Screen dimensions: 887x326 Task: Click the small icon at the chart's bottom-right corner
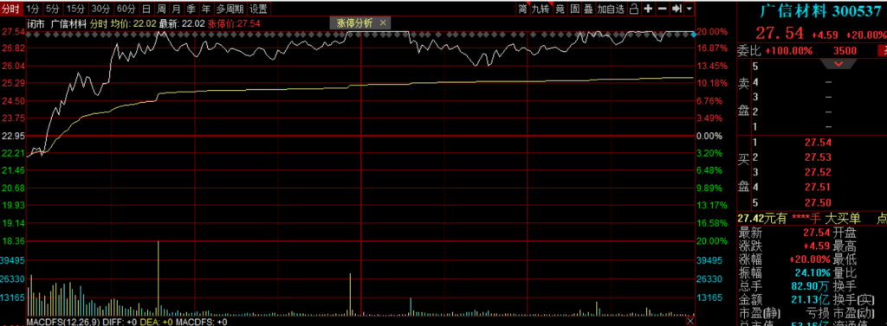click(x=690, y=321)
